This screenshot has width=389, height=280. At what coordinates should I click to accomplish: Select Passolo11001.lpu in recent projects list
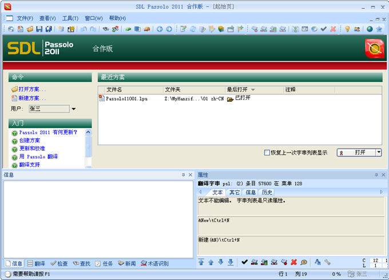(126, 98)
